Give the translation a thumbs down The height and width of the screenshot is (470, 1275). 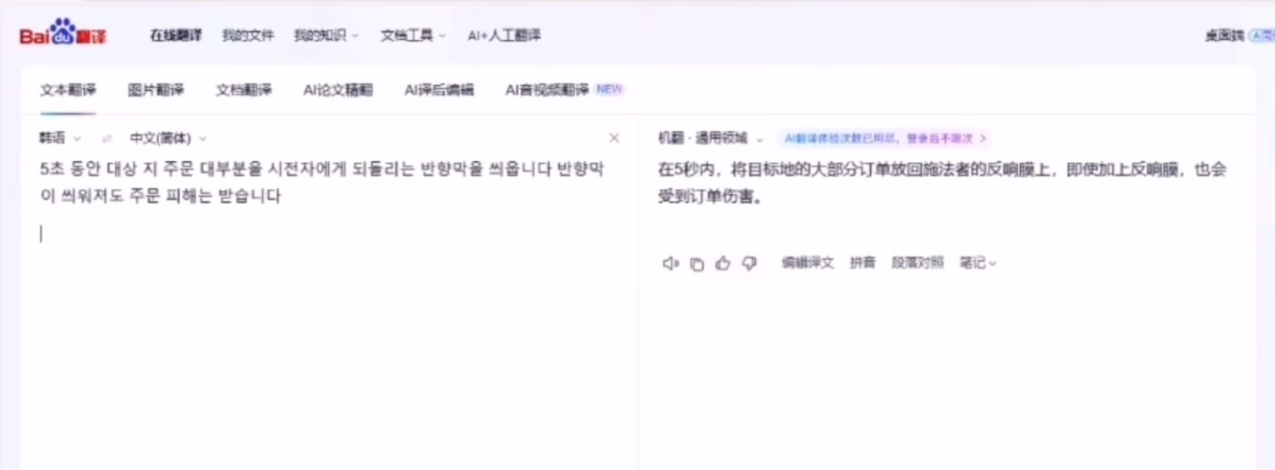(x=749, y=263)
